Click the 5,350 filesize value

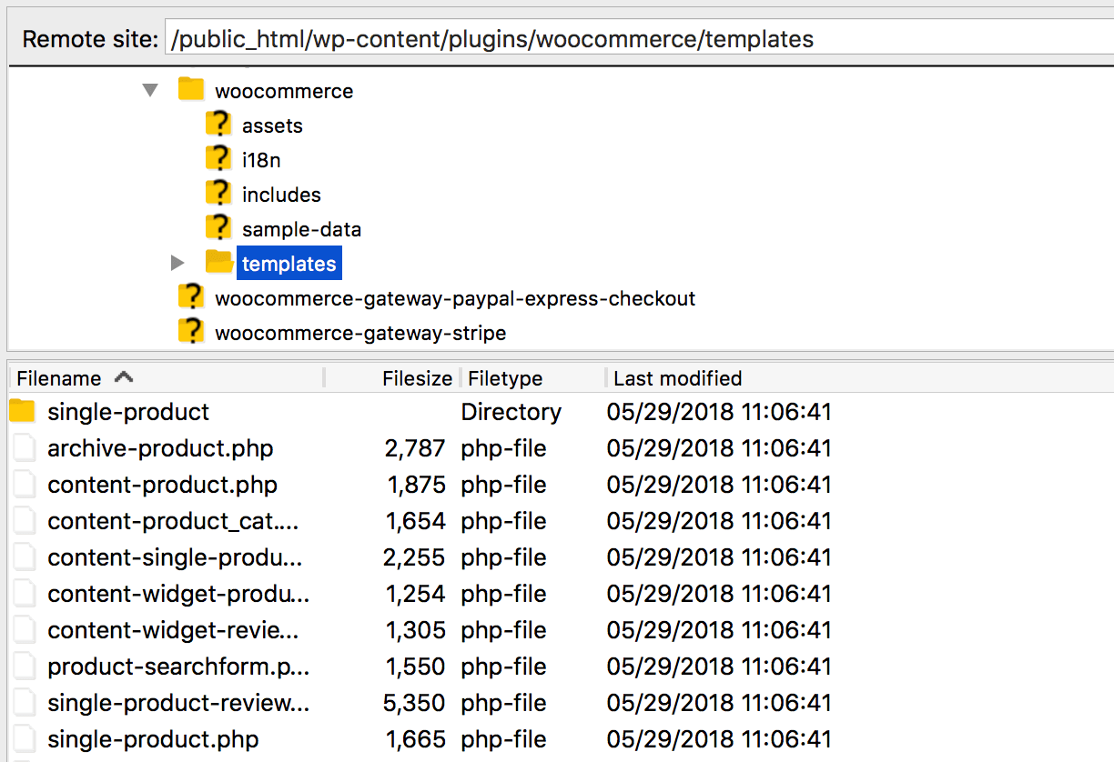[415, 703]
